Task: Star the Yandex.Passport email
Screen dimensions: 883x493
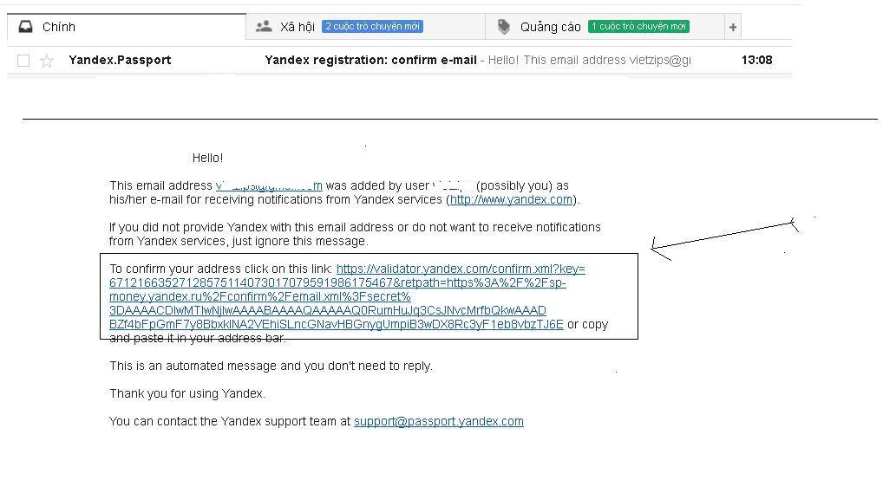Action: click(x=47, y=61)
